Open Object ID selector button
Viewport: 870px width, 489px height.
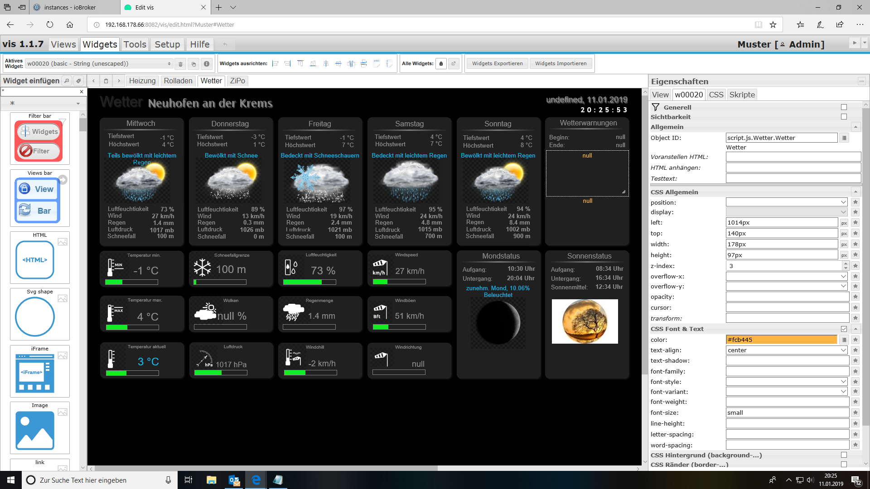click(x=844, y=138)
